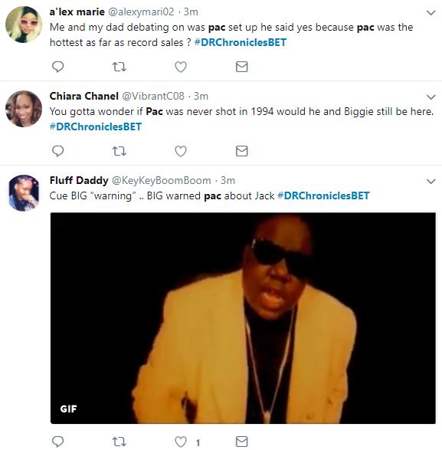Open more options chevron on a'lex marie's tweet
The width and height of the screenshot is (442, 450).
[431, 12]
